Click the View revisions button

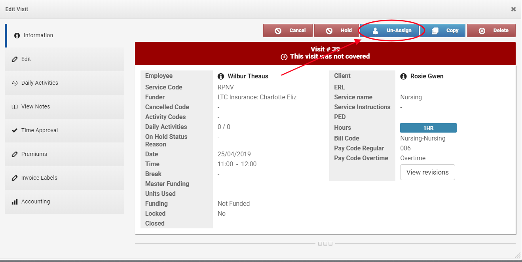[x=427, y=172]
